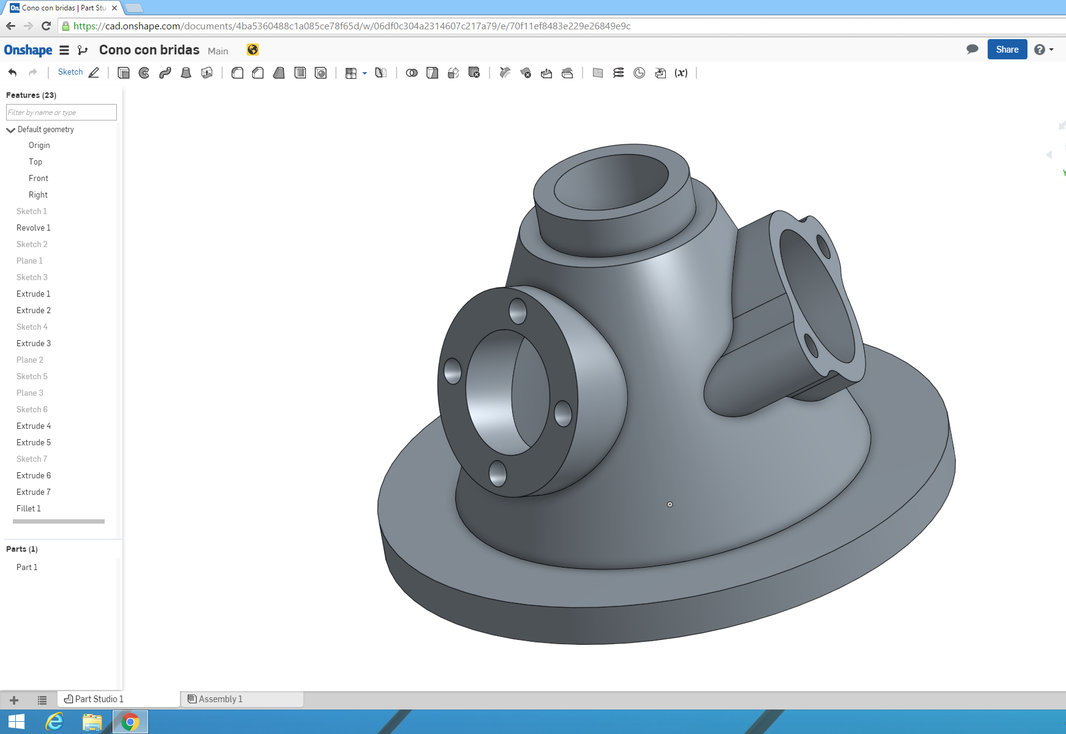Select Part 1 in Parts list
The height and width of the screenshot is (734, 1066).
point(27,568)
